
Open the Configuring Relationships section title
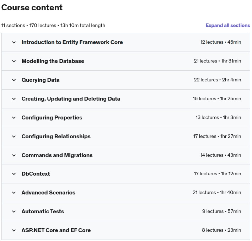pyautogui.click(x=56, y=136)
